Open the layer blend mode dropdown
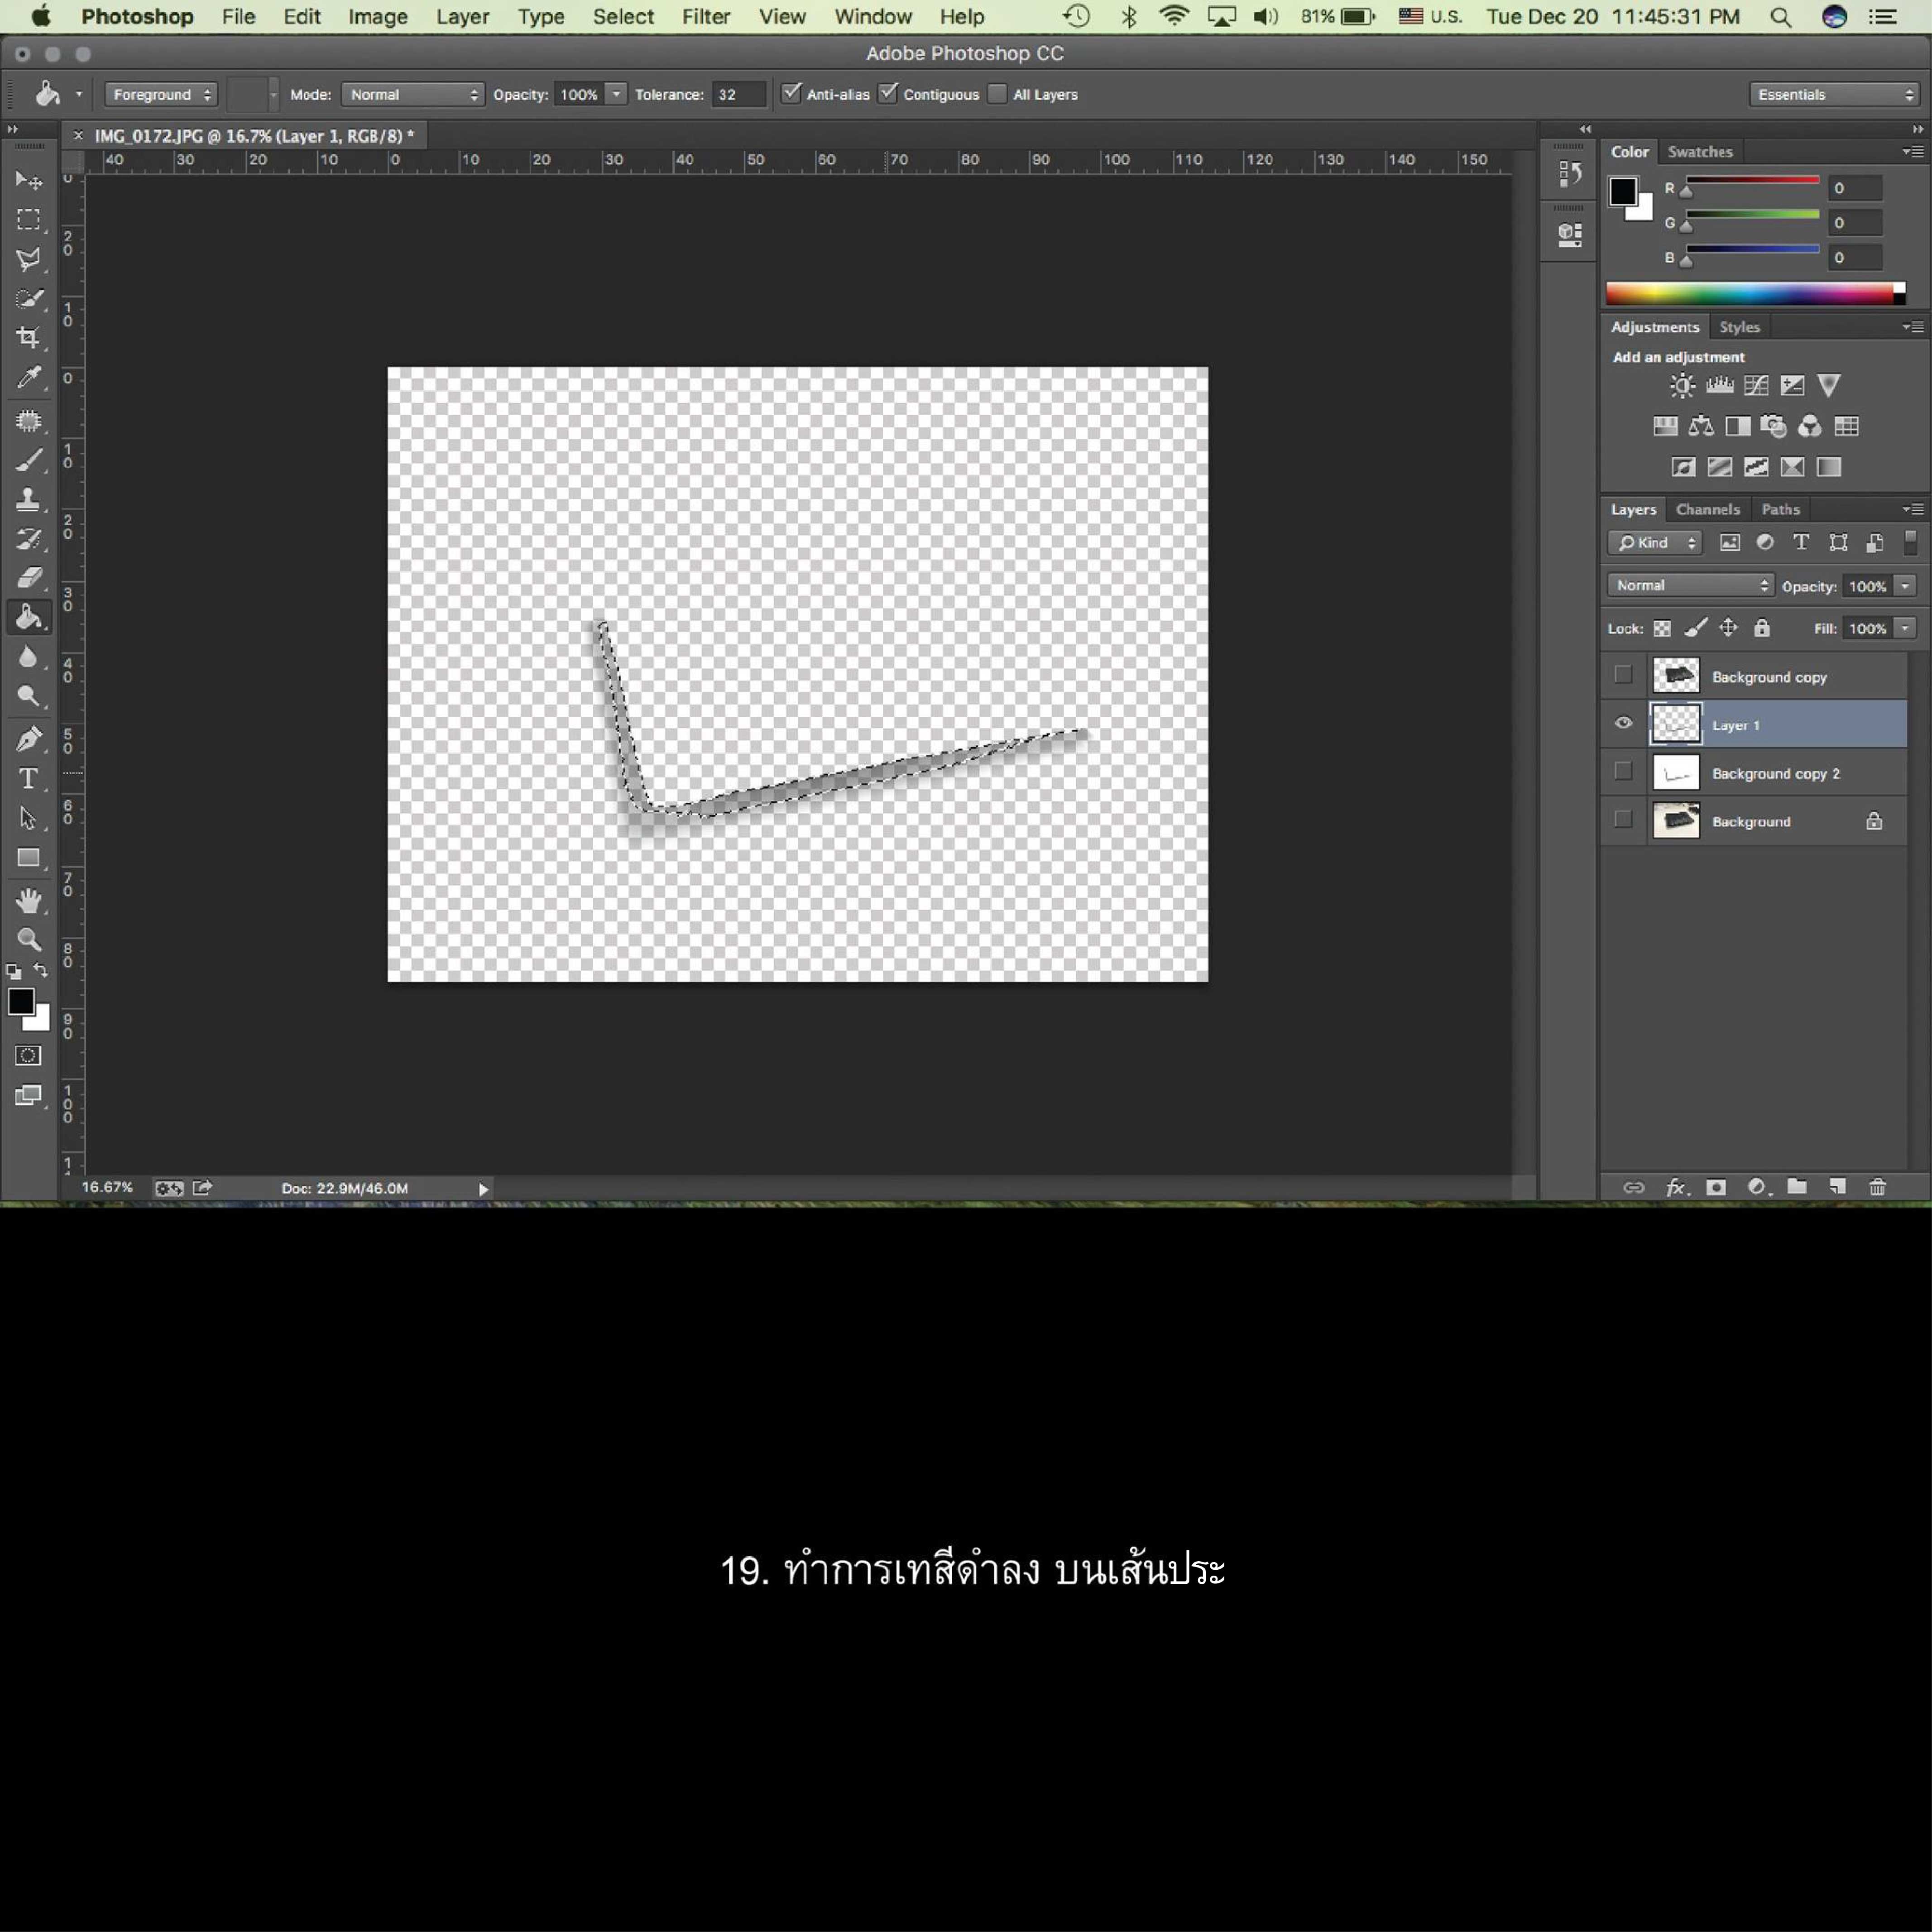The height and width of the screenshot is (1932, 1932). [x=1691, y=585]
